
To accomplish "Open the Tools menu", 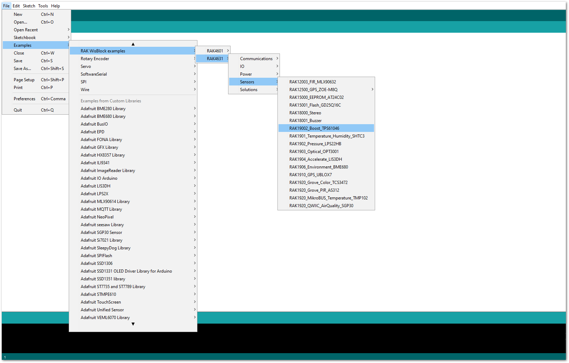I will tap(43, 6).
